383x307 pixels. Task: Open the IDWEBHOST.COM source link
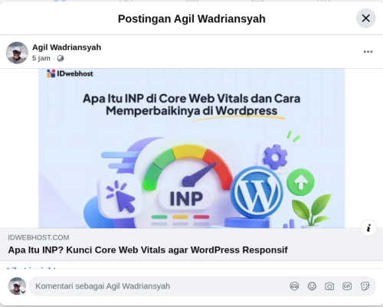[x=38, y=237]
